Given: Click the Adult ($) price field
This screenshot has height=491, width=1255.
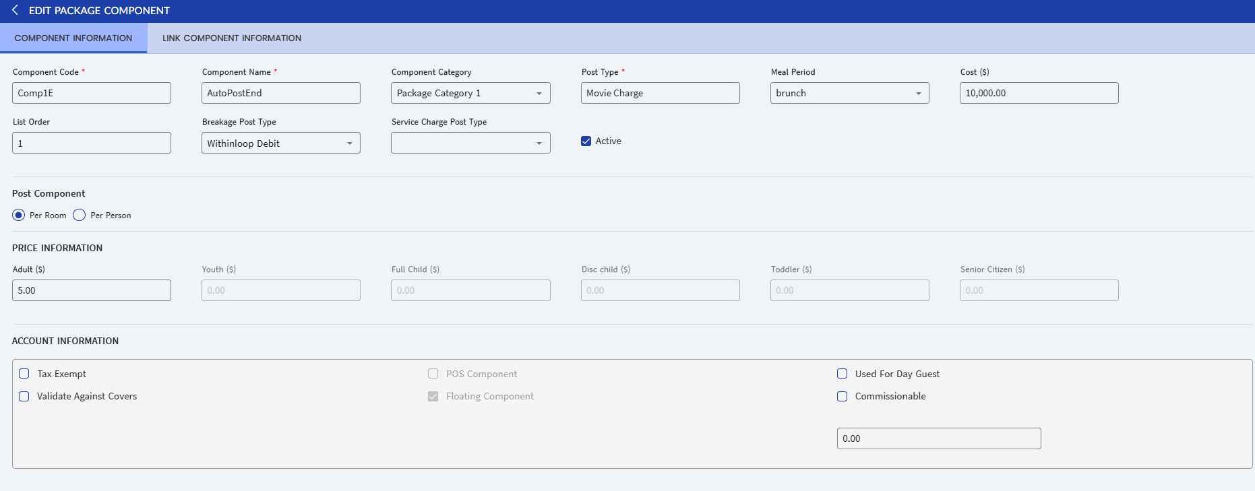Looking at the screenshot, I should point(91,290).
